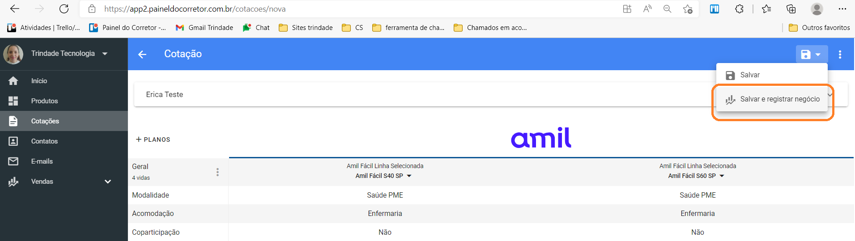855x241 pixels.
Task: Activate the Read aloud icon
Action: tap(647, 8)
